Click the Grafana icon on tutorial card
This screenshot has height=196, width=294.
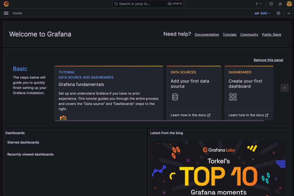pos(63,117)
